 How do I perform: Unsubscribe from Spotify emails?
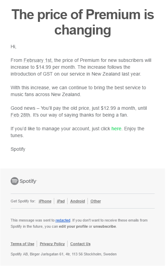coord(105,226)
